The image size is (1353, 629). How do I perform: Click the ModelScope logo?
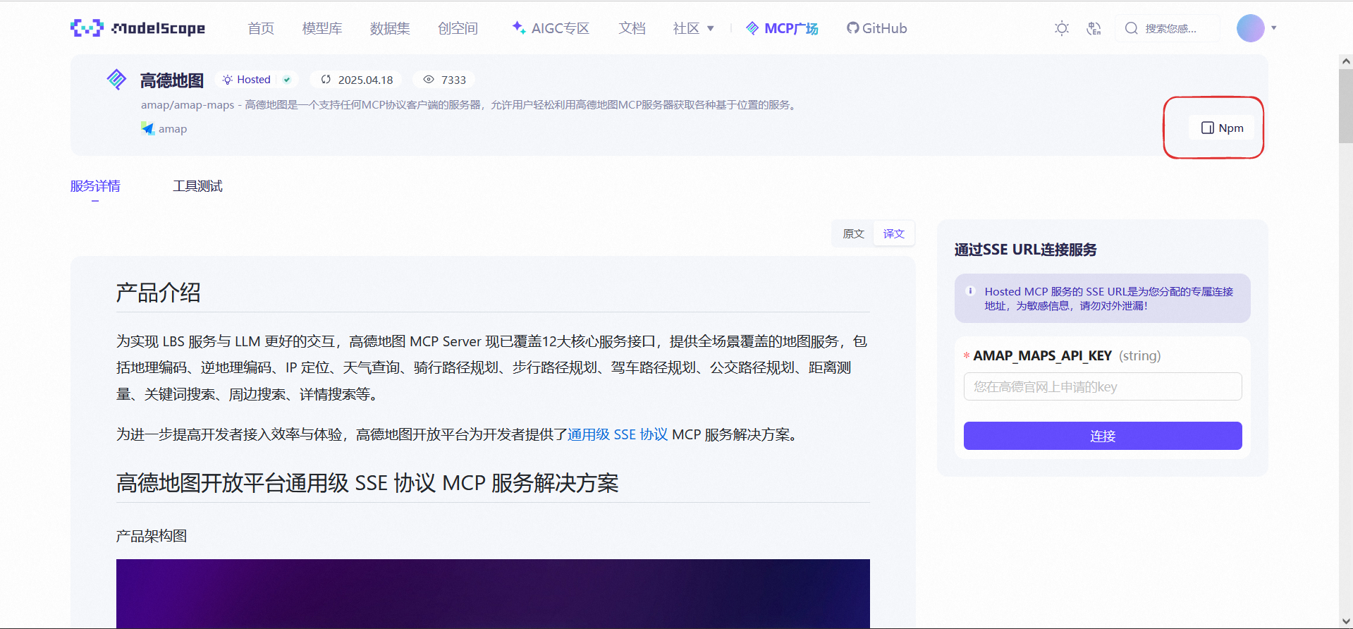click(x=137, y=28)
